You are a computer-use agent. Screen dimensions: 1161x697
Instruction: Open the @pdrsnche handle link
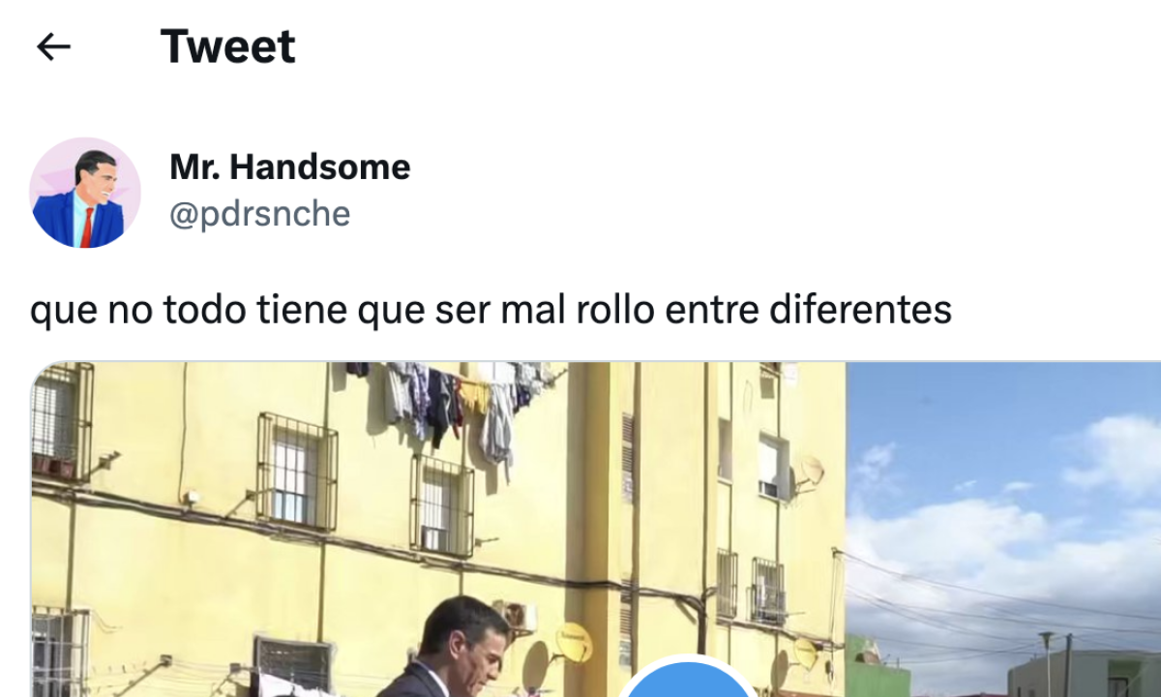pos(260,214)
